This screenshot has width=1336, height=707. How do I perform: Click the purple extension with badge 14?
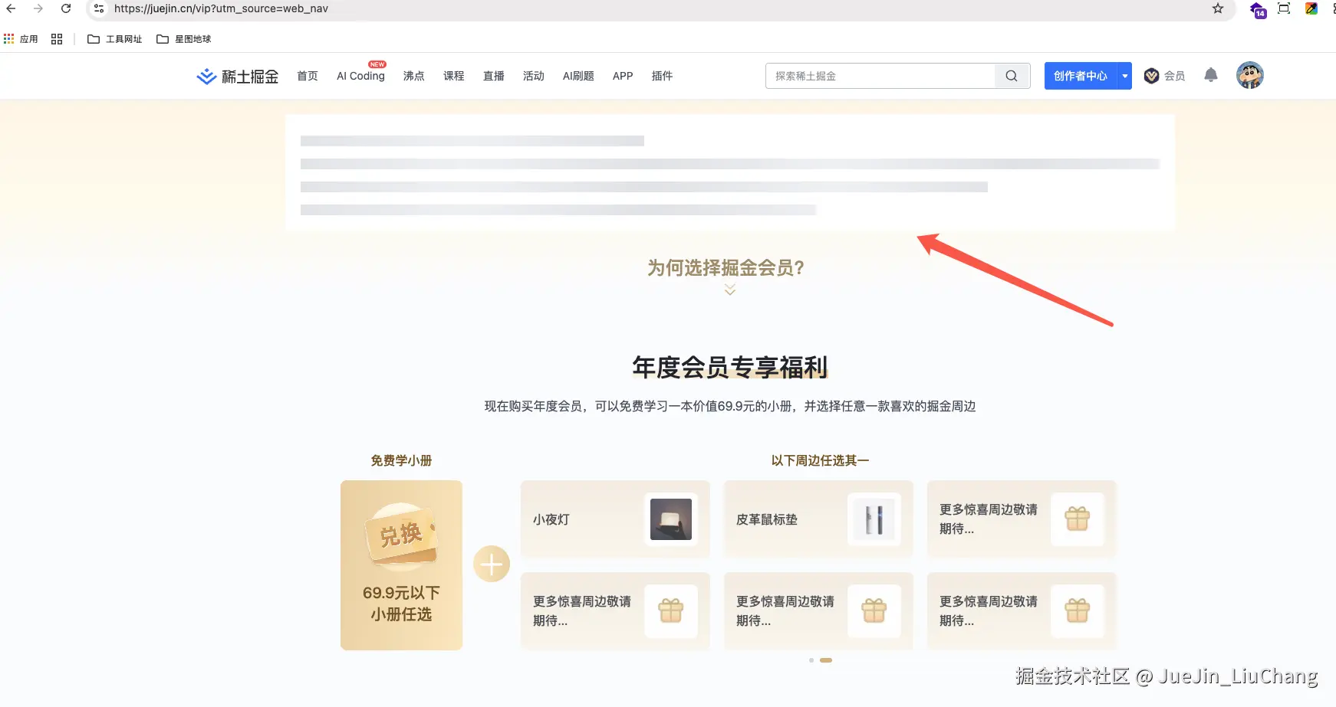click(1256, 10)
